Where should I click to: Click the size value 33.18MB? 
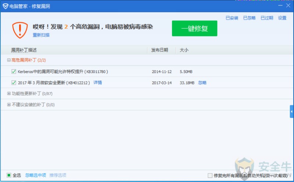[x=187, y=83]
